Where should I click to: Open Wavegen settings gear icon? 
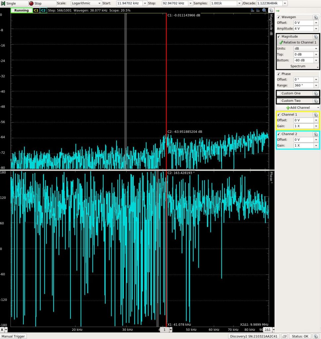pyautogui.click(x=316, y=17)
